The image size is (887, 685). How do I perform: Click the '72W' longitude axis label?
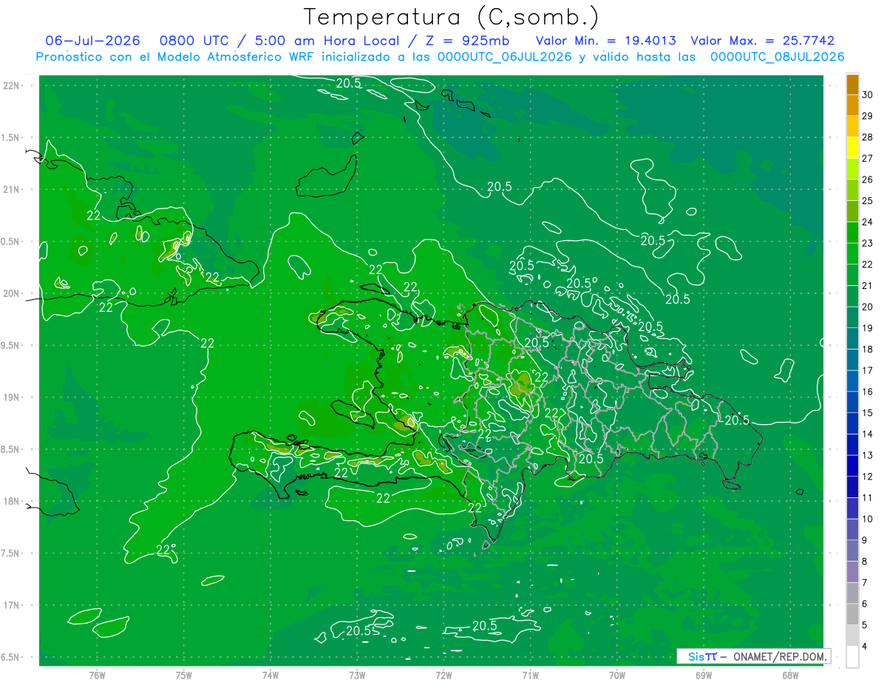pos(443,675)
